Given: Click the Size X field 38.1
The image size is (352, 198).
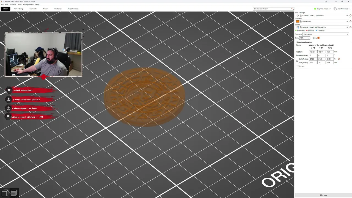Looking at the screenshot, I should (x=313, y=62).
